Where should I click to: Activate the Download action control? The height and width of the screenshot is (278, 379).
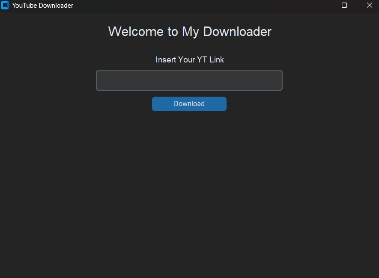pyautogui.click(x=189, y=104)
